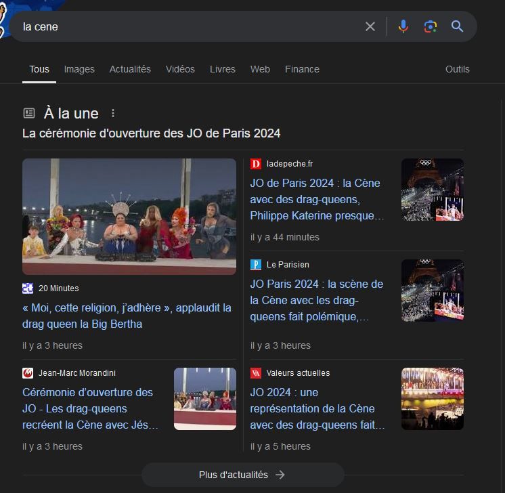Click the Le Parisien source favicon
505x493 pixels.
[256, 265]
